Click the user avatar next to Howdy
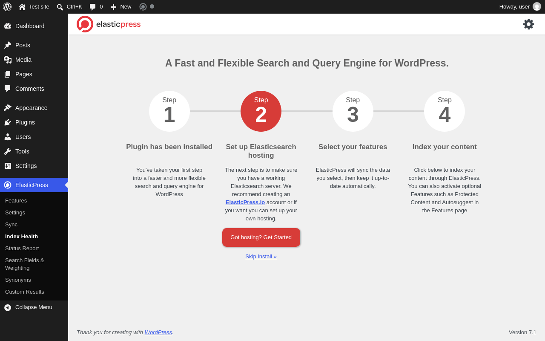The image size is (545, 341). click(x=537, y=7)
